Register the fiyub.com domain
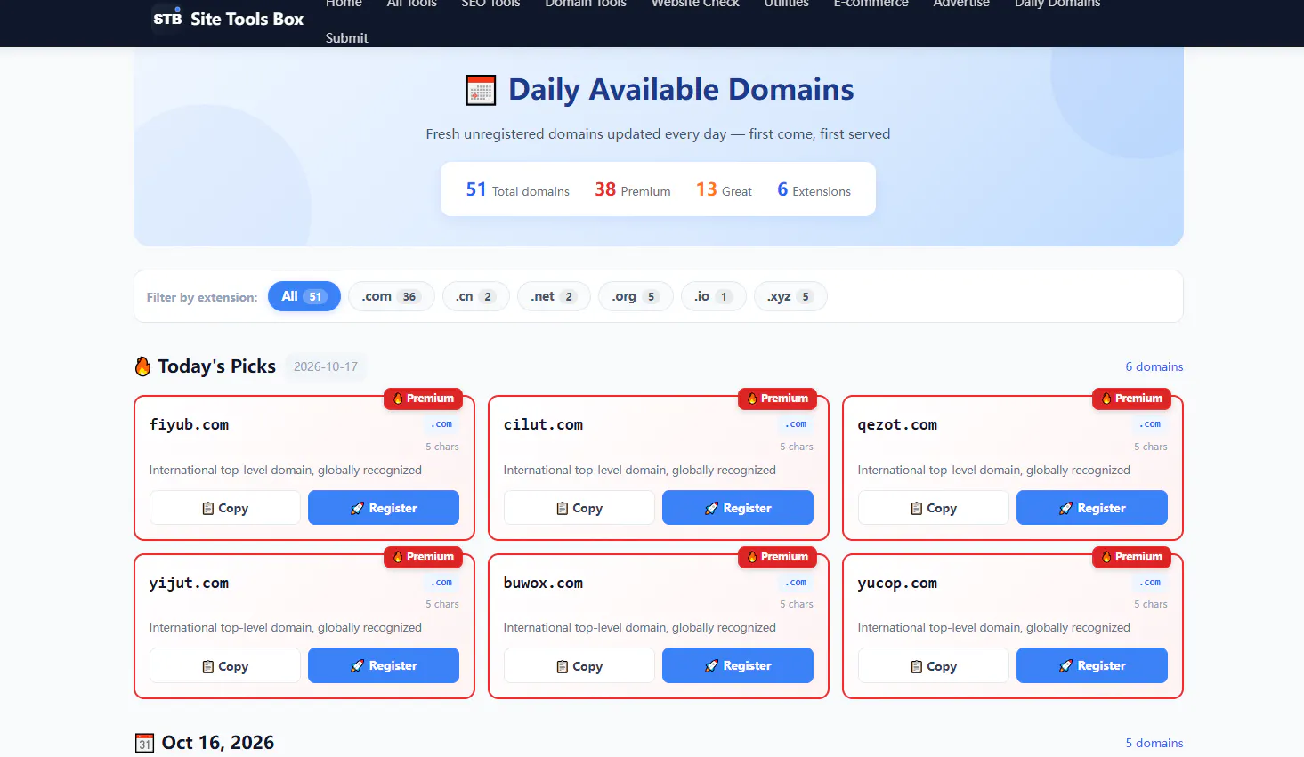The height and width of the screenshot is (757, 1304). [x=384, y=508]
